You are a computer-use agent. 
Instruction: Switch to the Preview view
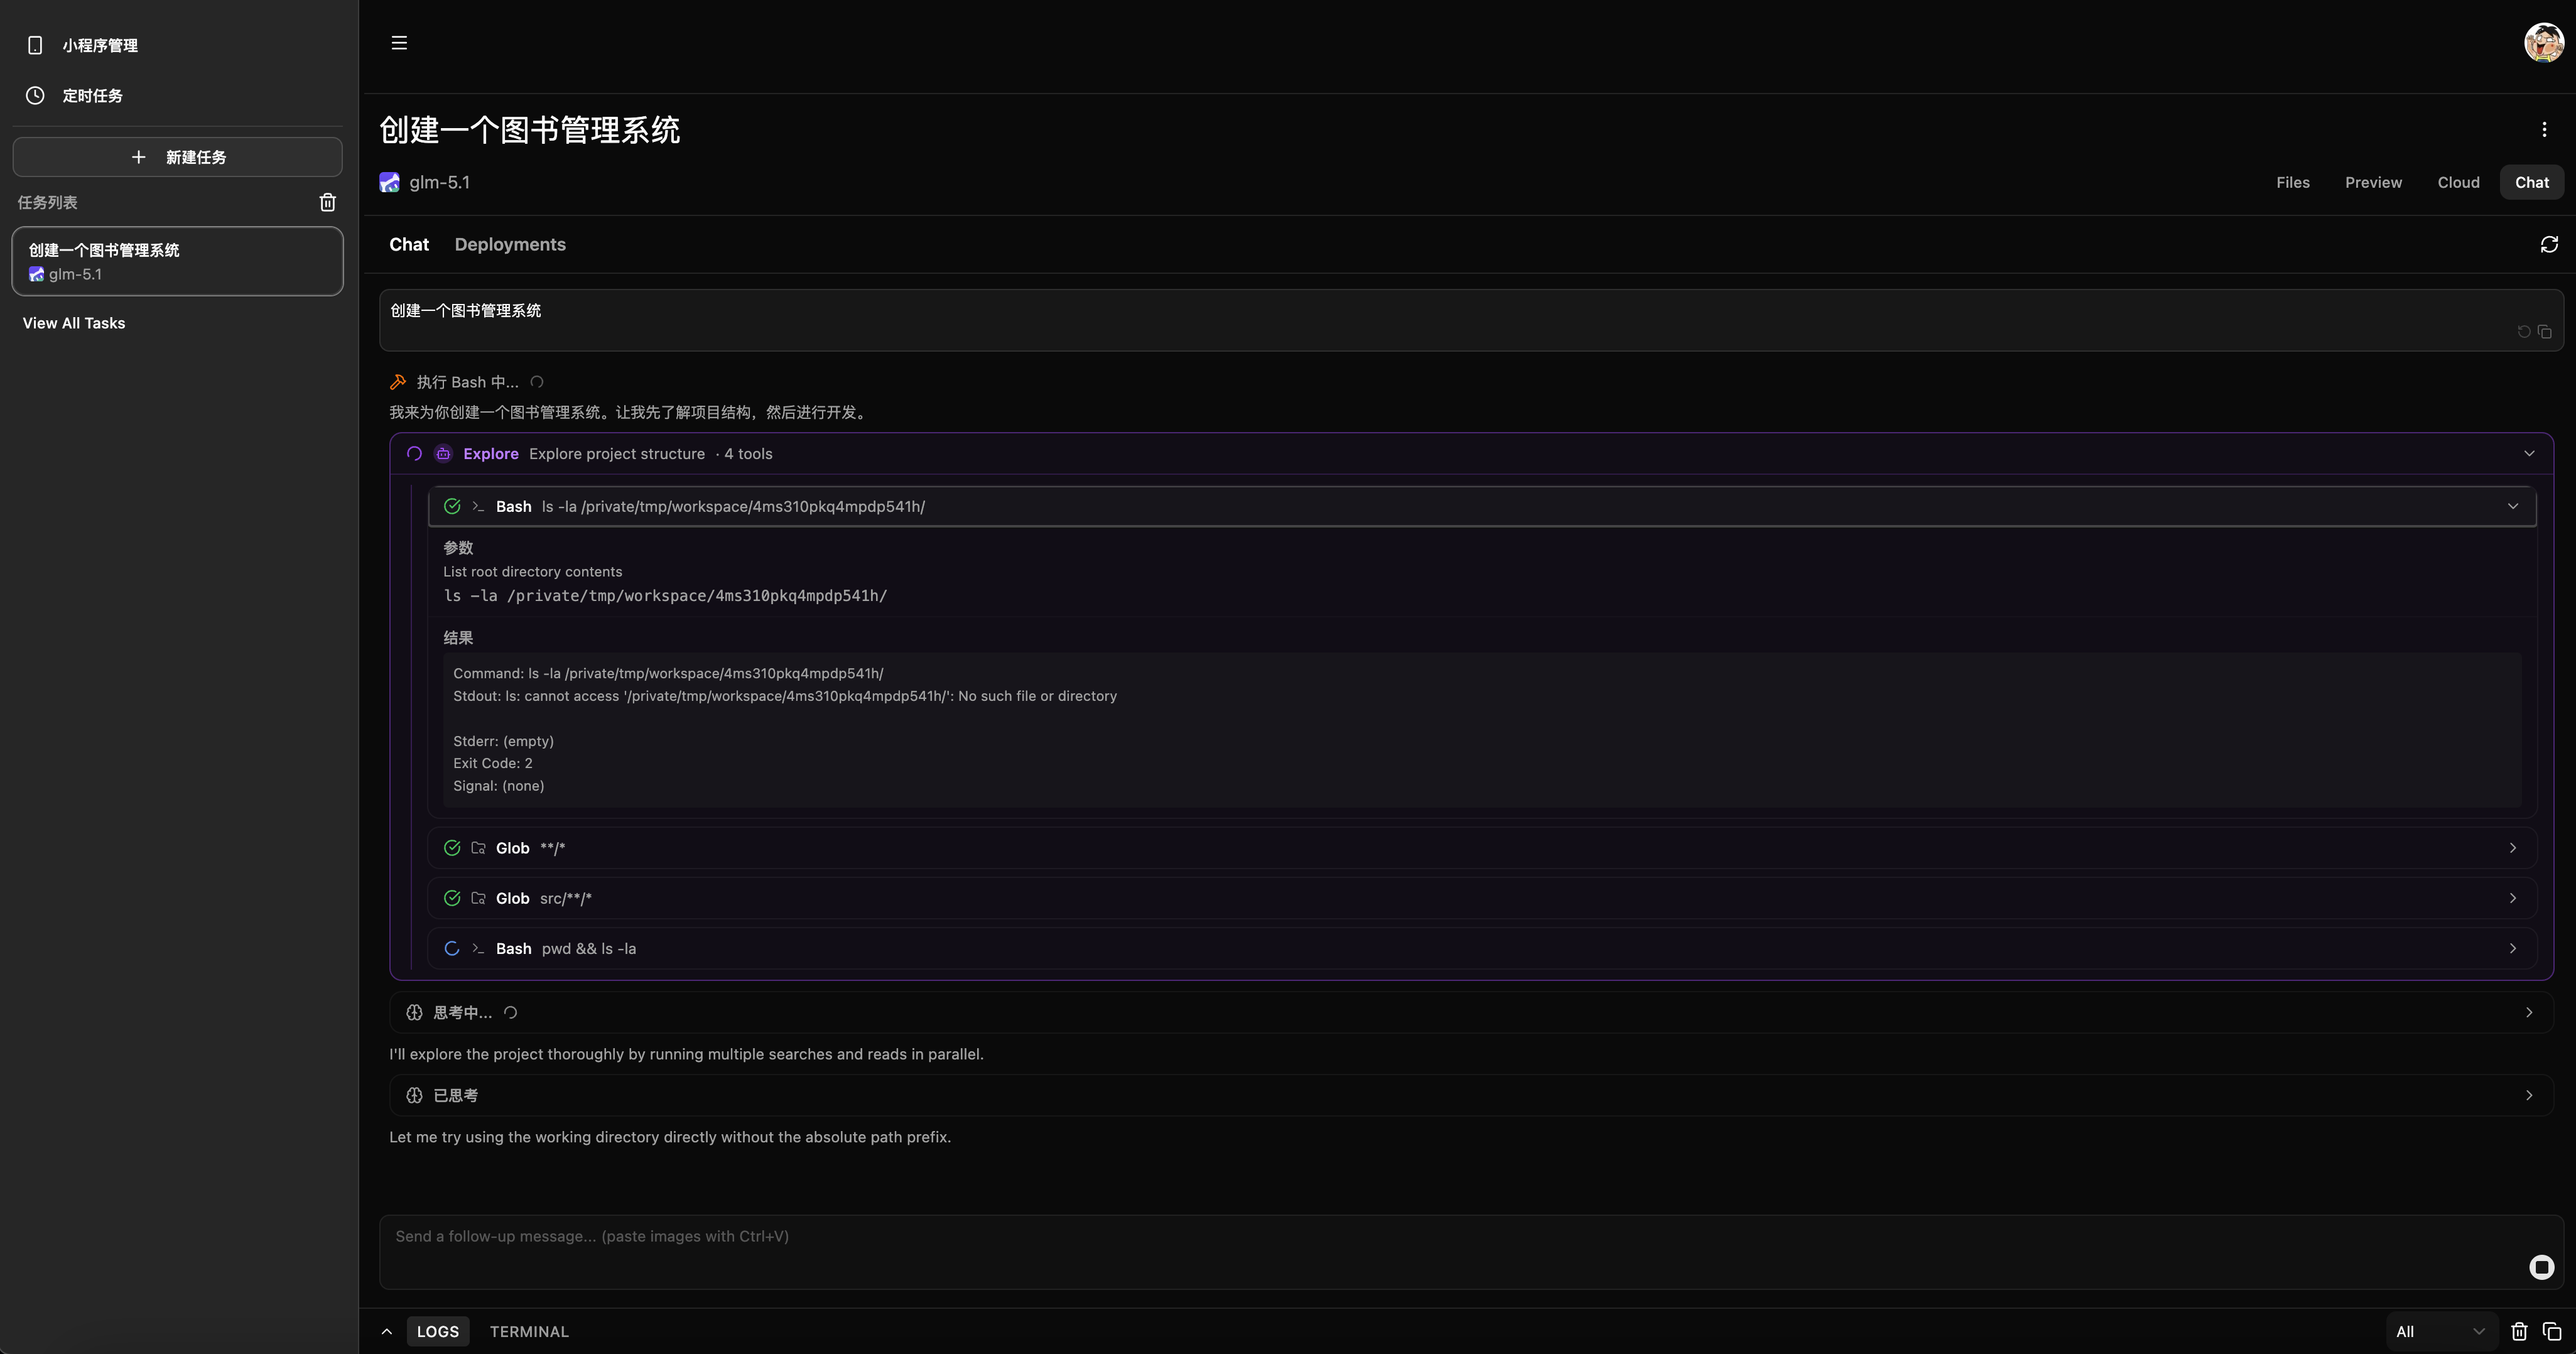click(2373, 183)
